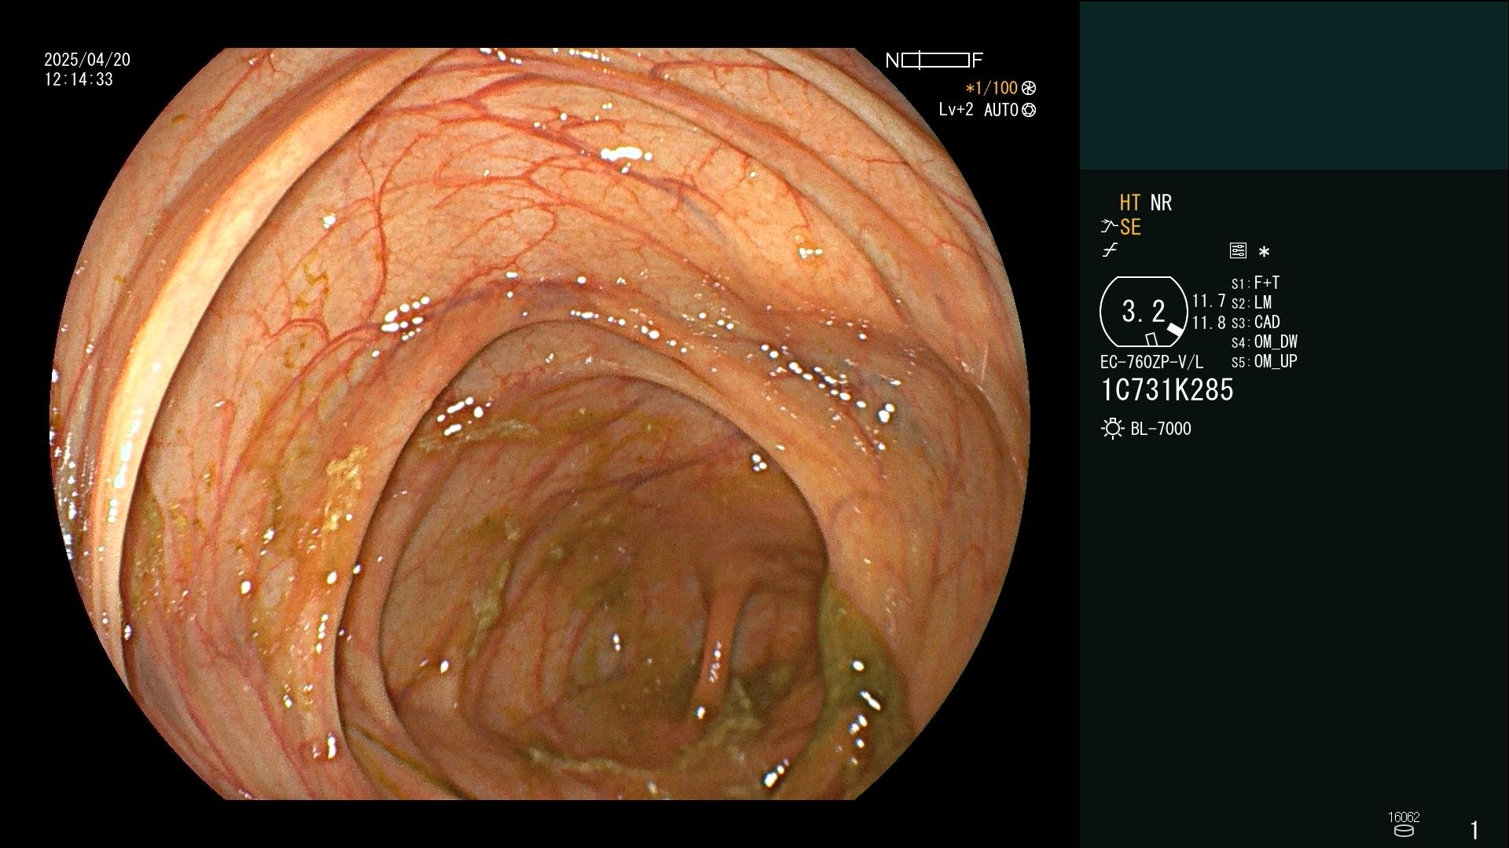Click the storage disk icon under 16062
This screenshot has height=848, width=1509.
pyautogui.click(x=1404, y=831)
